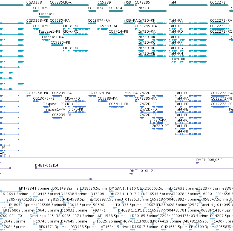Click EST IP10446.5prime

(46, 194)
